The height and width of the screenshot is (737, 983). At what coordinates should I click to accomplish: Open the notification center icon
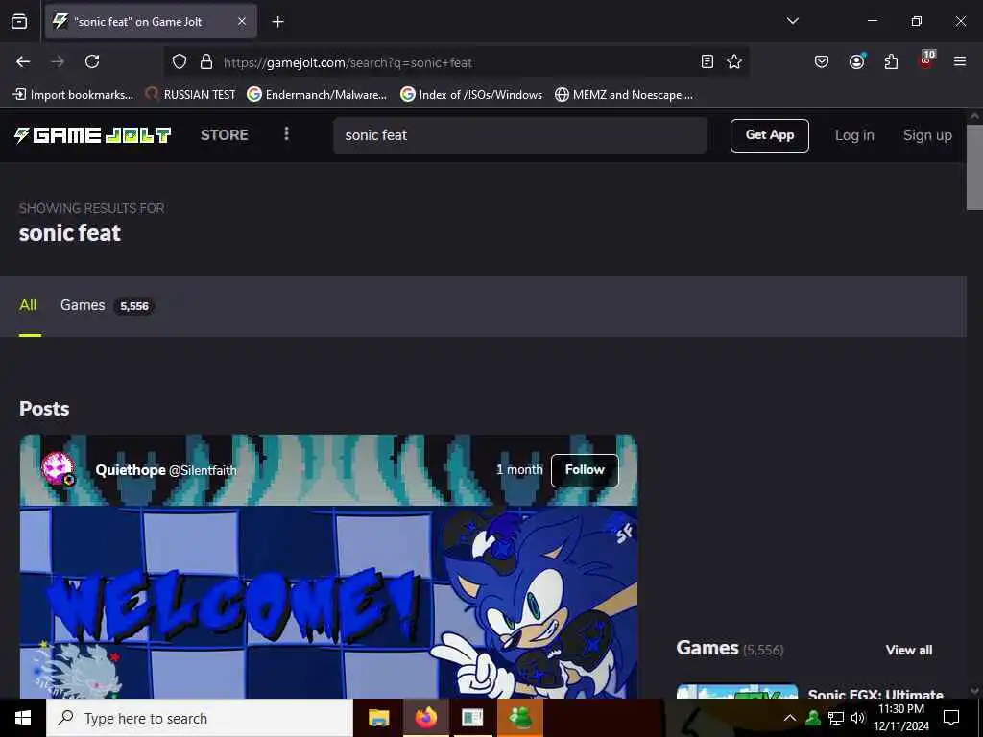coord(951,718)
